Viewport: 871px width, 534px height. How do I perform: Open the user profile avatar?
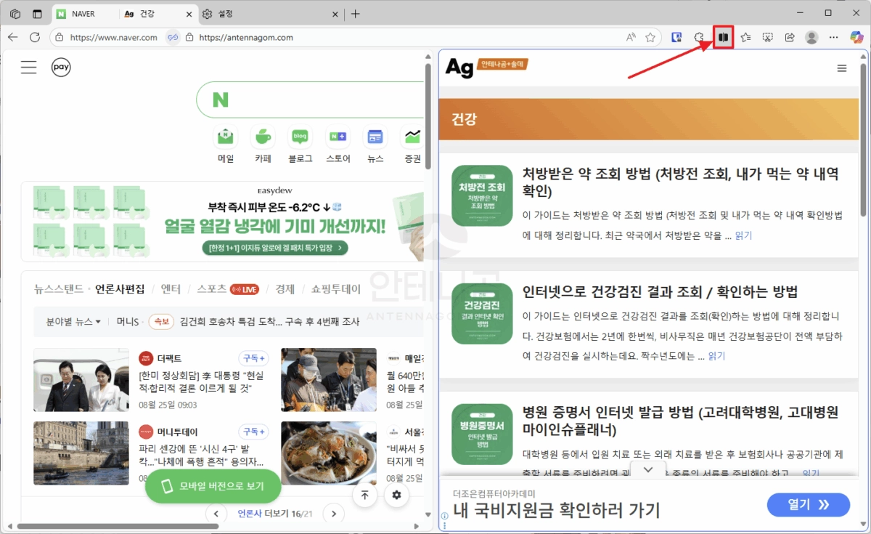811,37
